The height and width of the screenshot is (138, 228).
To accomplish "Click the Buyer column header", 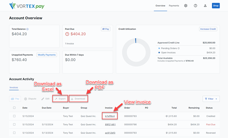I will 66,108.
